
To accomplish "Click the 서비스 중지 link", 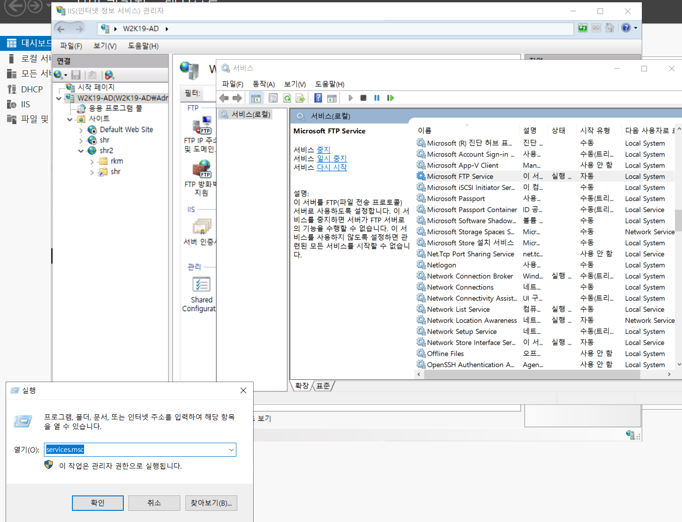I will [x=323, y=150].
